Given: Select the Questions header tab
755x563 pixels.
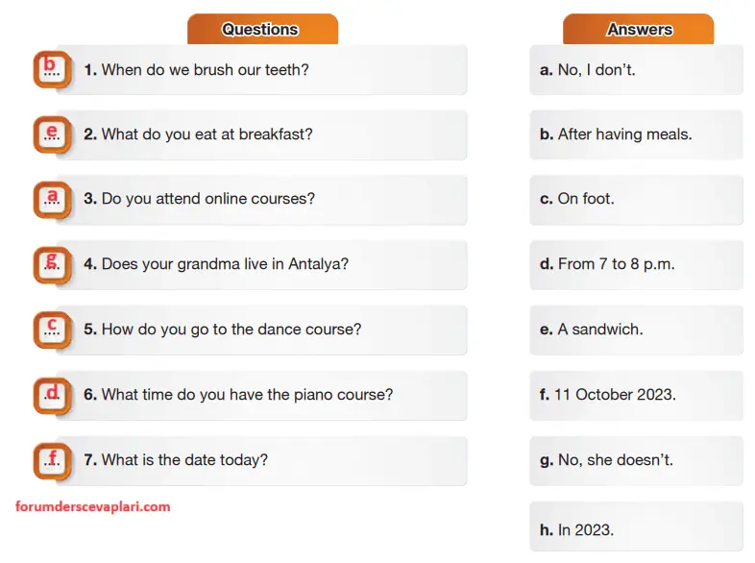Looking at the screenshot, I should (260, 29).
